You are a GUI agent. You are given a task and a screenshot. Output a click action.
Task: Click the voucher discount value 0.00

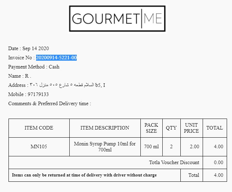pyautogui.click(x=219, y=162)
